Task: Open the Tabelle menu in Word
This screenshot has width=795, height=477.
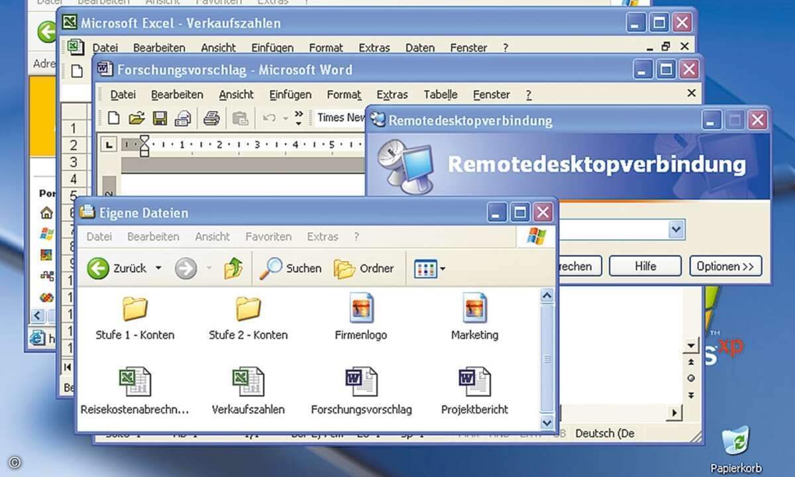Action: [x=441, y=95]
